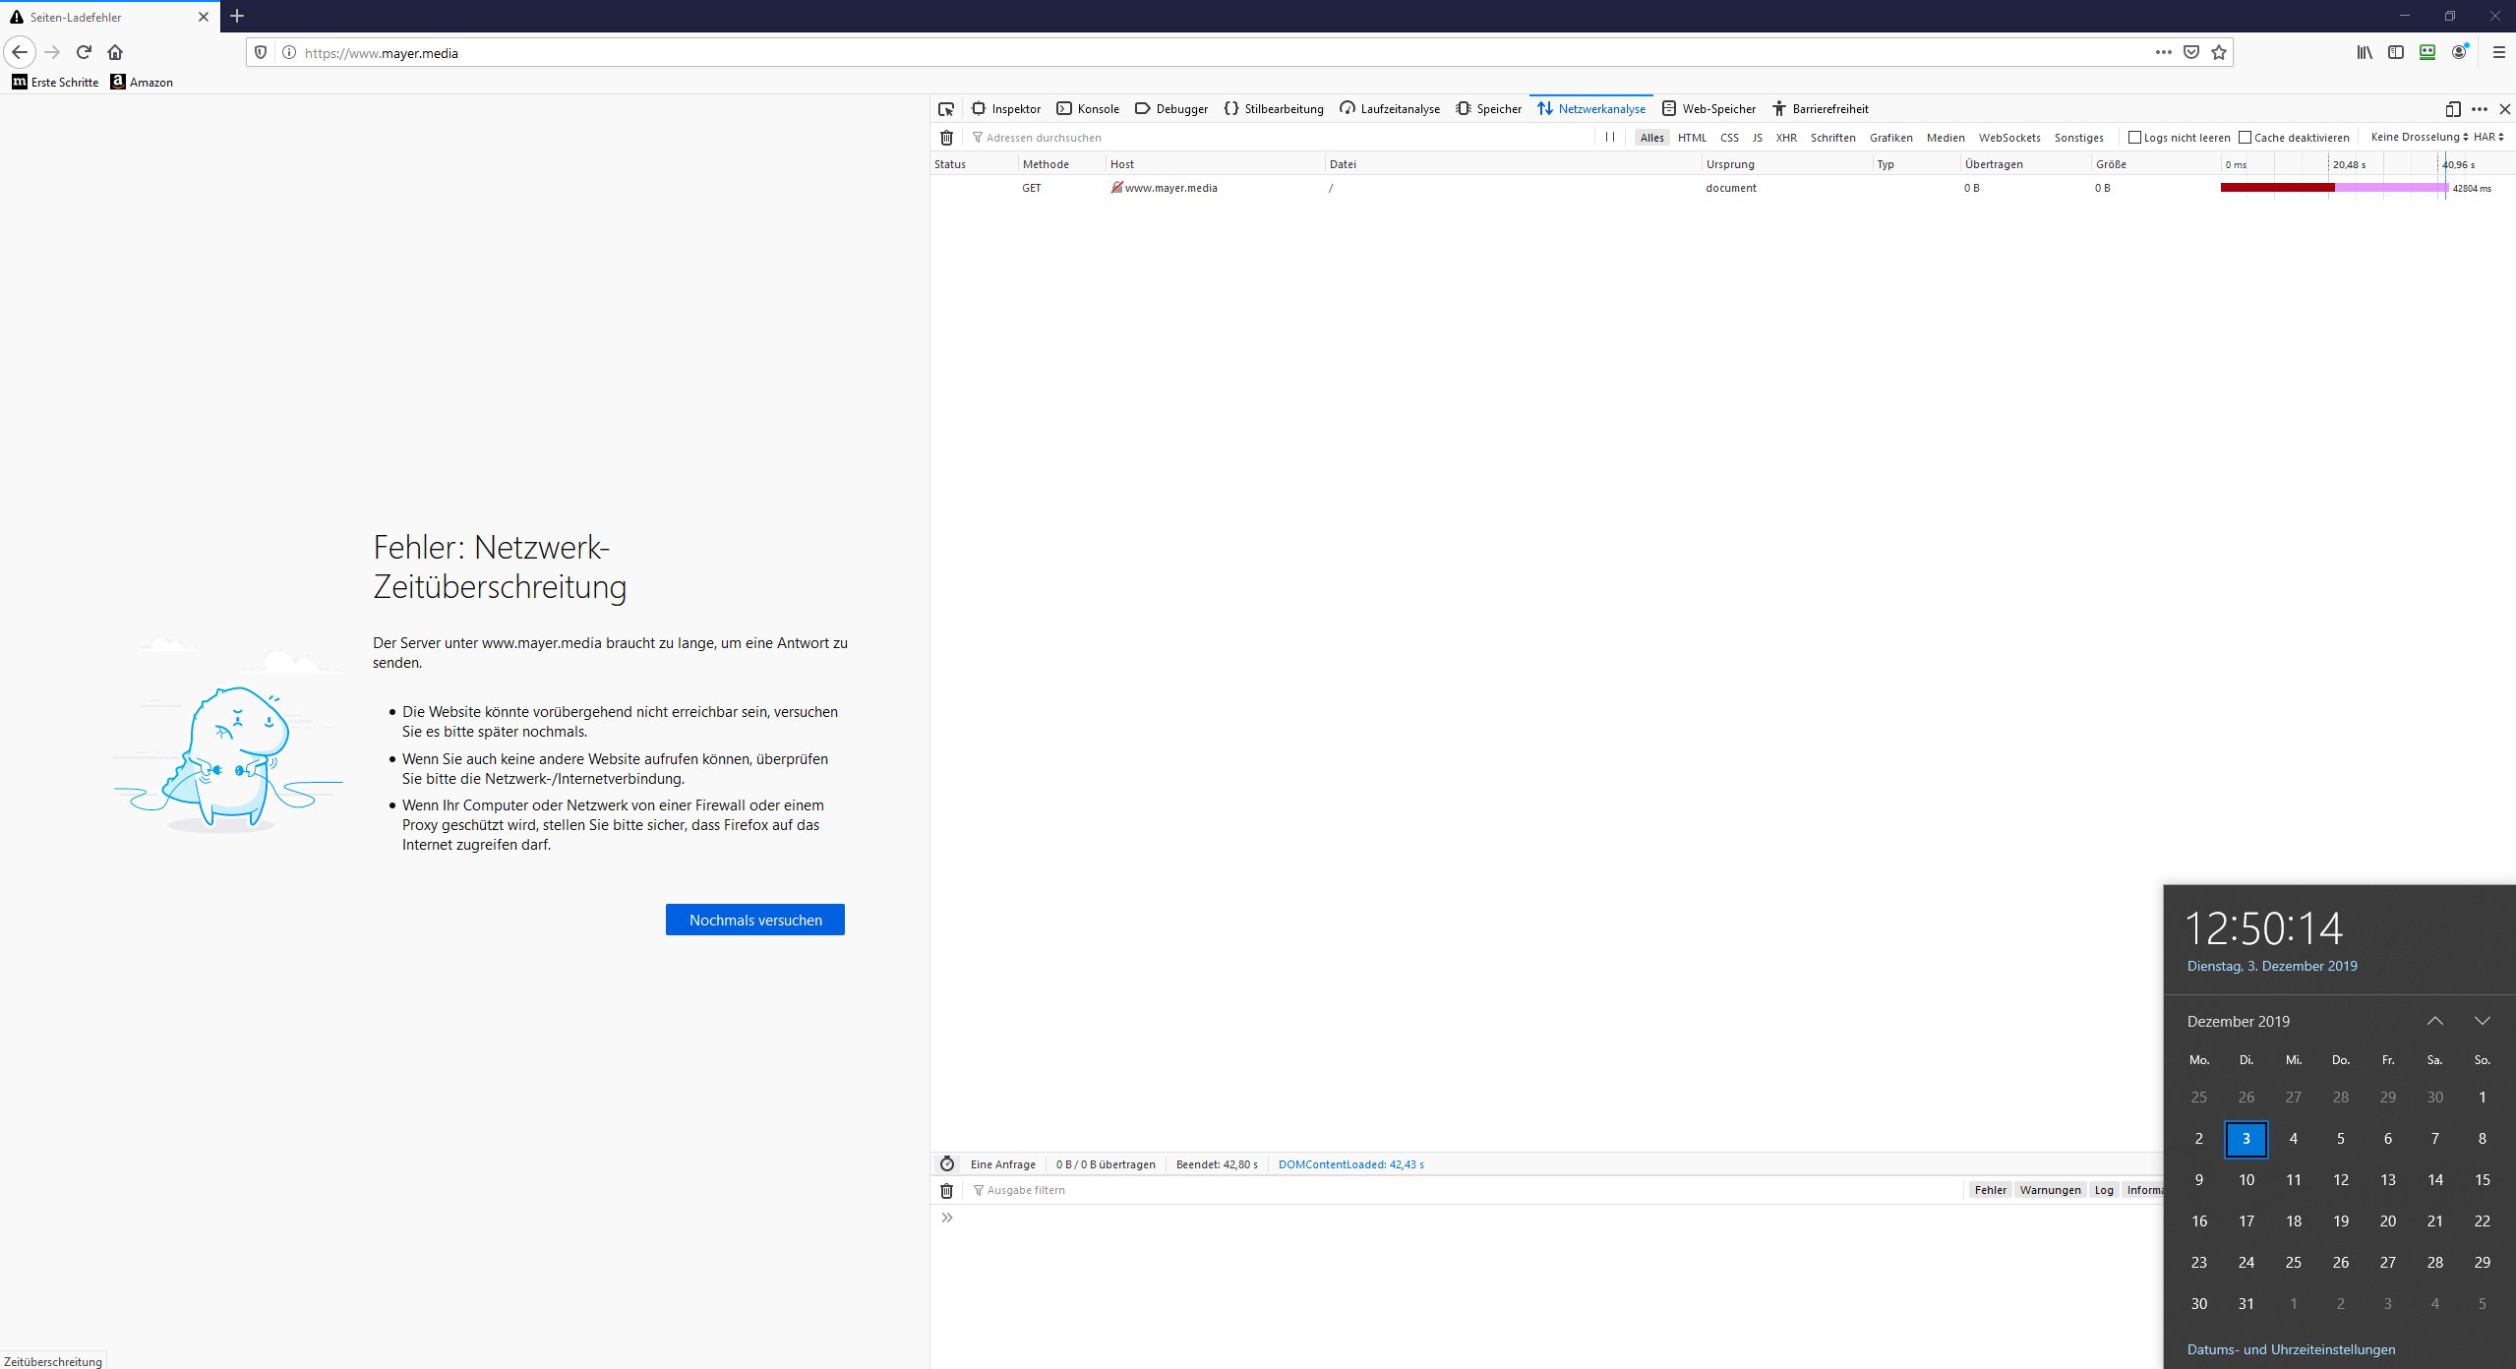Go to previous month in calendar
2516x1369 pixels.
pos(2435,1021)
